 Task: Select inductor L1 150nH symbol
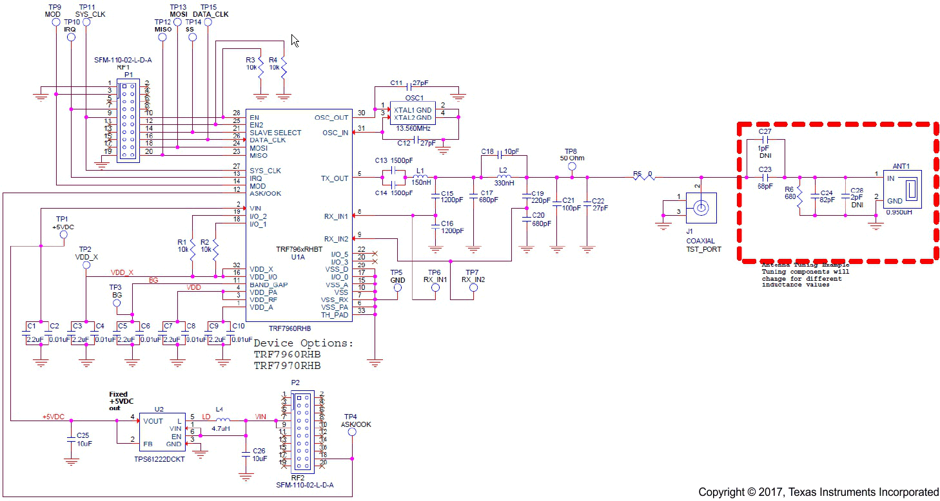point(420,177)
